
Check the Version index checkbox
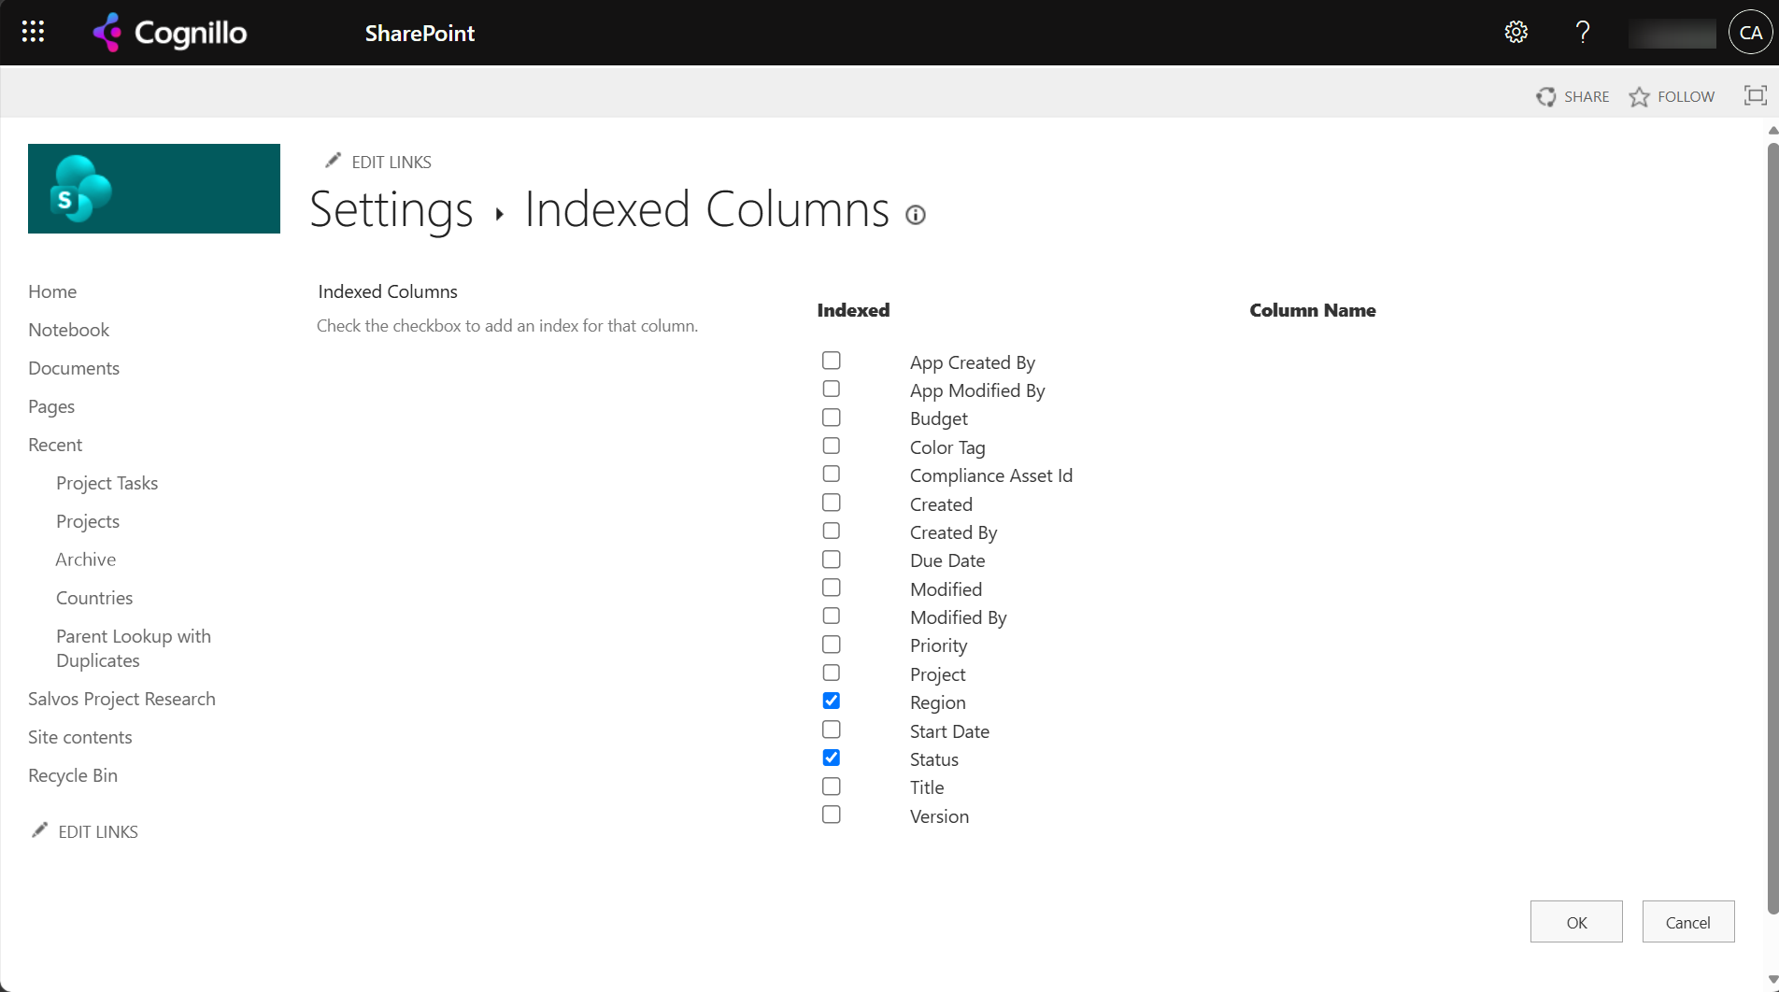coord(831,815)
